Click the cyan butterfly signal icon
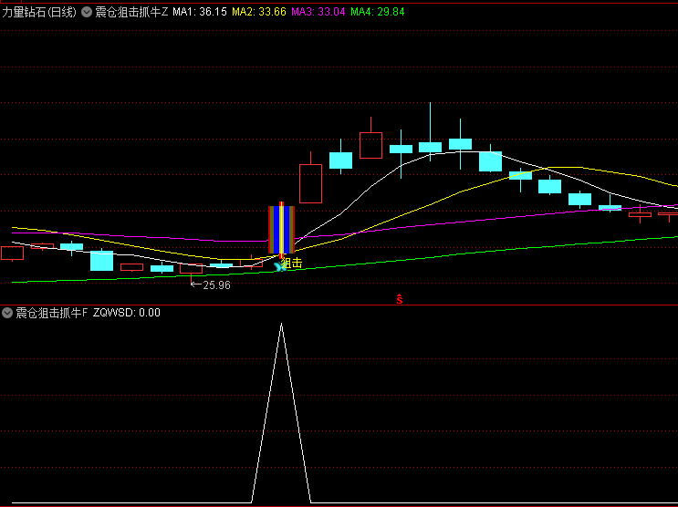The image size is (678, 507). click(x=280, y=266)
